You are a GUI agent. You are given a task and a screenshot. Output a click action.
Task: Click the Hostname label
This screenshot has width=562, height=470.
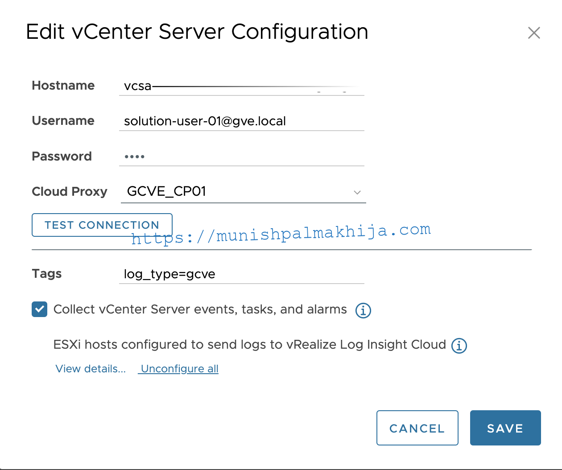click(63, 85)
